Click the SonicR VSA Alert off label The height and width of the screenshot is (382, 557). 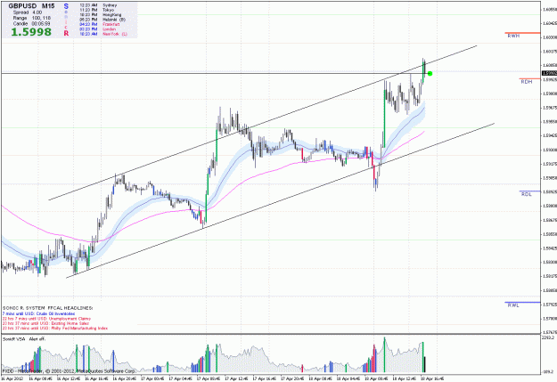pyautogui.click(x=24, y=339)
